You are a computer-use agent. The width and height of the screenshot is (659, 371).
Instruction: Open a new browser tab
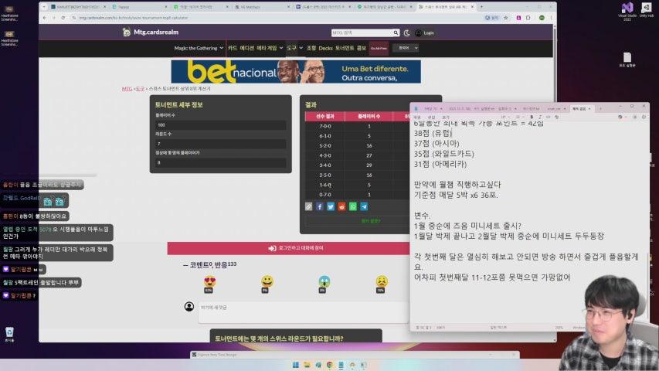(x=481, y=7)
